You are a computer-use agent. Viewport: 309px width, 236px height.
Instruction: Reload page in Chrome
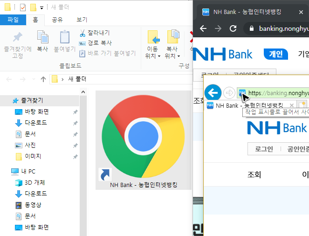(233, 28)
